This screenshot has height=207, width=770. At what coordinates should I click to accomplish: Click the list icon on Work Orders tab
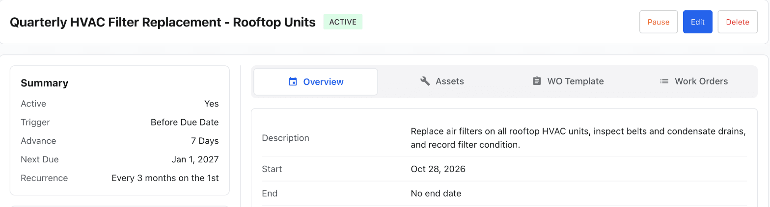click(x=664, y=81)
